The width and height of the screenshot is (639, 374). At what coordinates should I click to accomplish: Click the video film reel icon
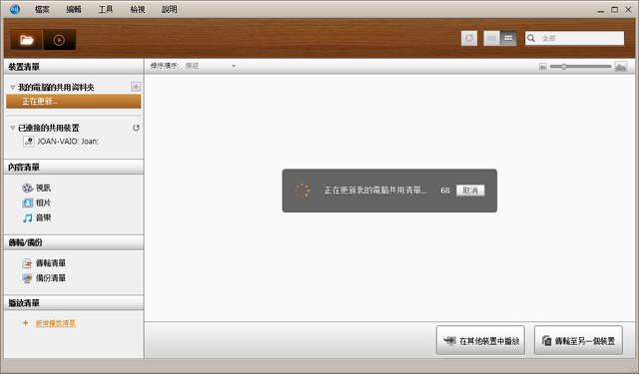(27, 187)
